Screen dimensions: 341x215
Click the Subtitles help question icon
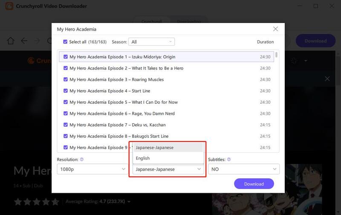pyautogui.click(x=229, y=159)
